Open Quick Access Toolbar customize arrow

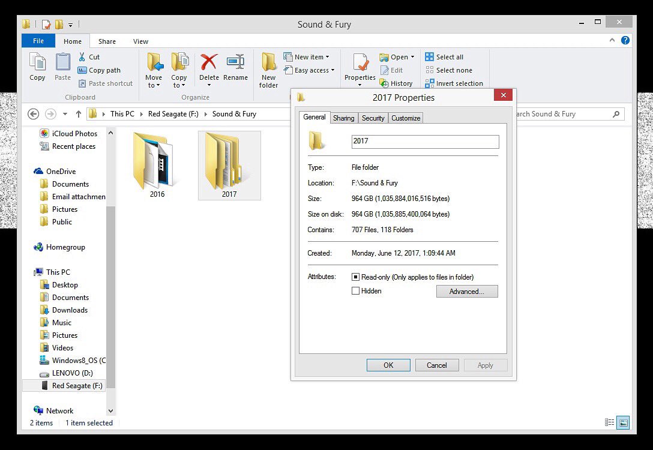[x=70, y=25]
